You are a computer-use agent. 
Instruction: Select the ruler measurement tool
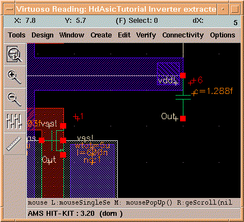pos(15,144)
